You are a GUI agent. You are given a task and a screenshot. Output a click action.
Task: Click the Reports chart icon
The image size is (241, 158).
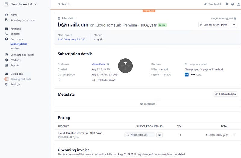[6, 65]
